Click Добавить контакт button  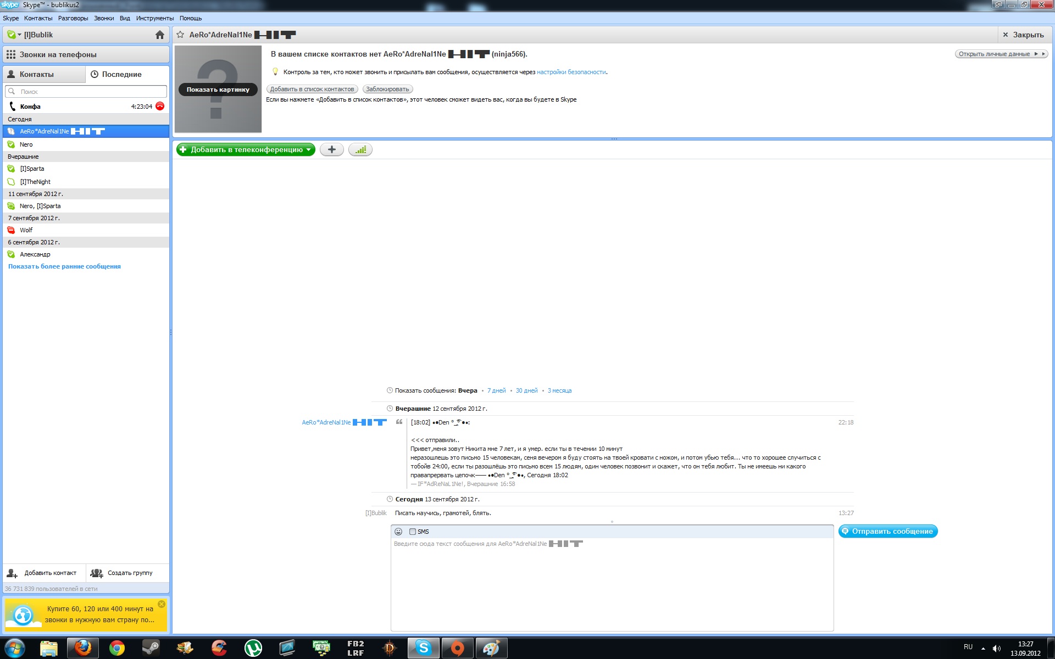click(44, 573)
